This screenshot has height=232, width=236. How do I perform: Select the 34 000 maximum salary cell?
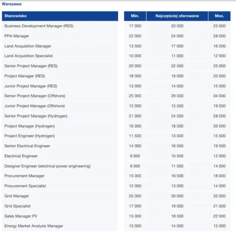tap(219, 96)
